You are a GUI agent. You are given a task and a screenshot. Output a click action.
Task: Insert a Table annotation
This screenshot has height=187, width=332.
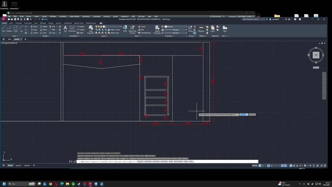click(80, 33)
